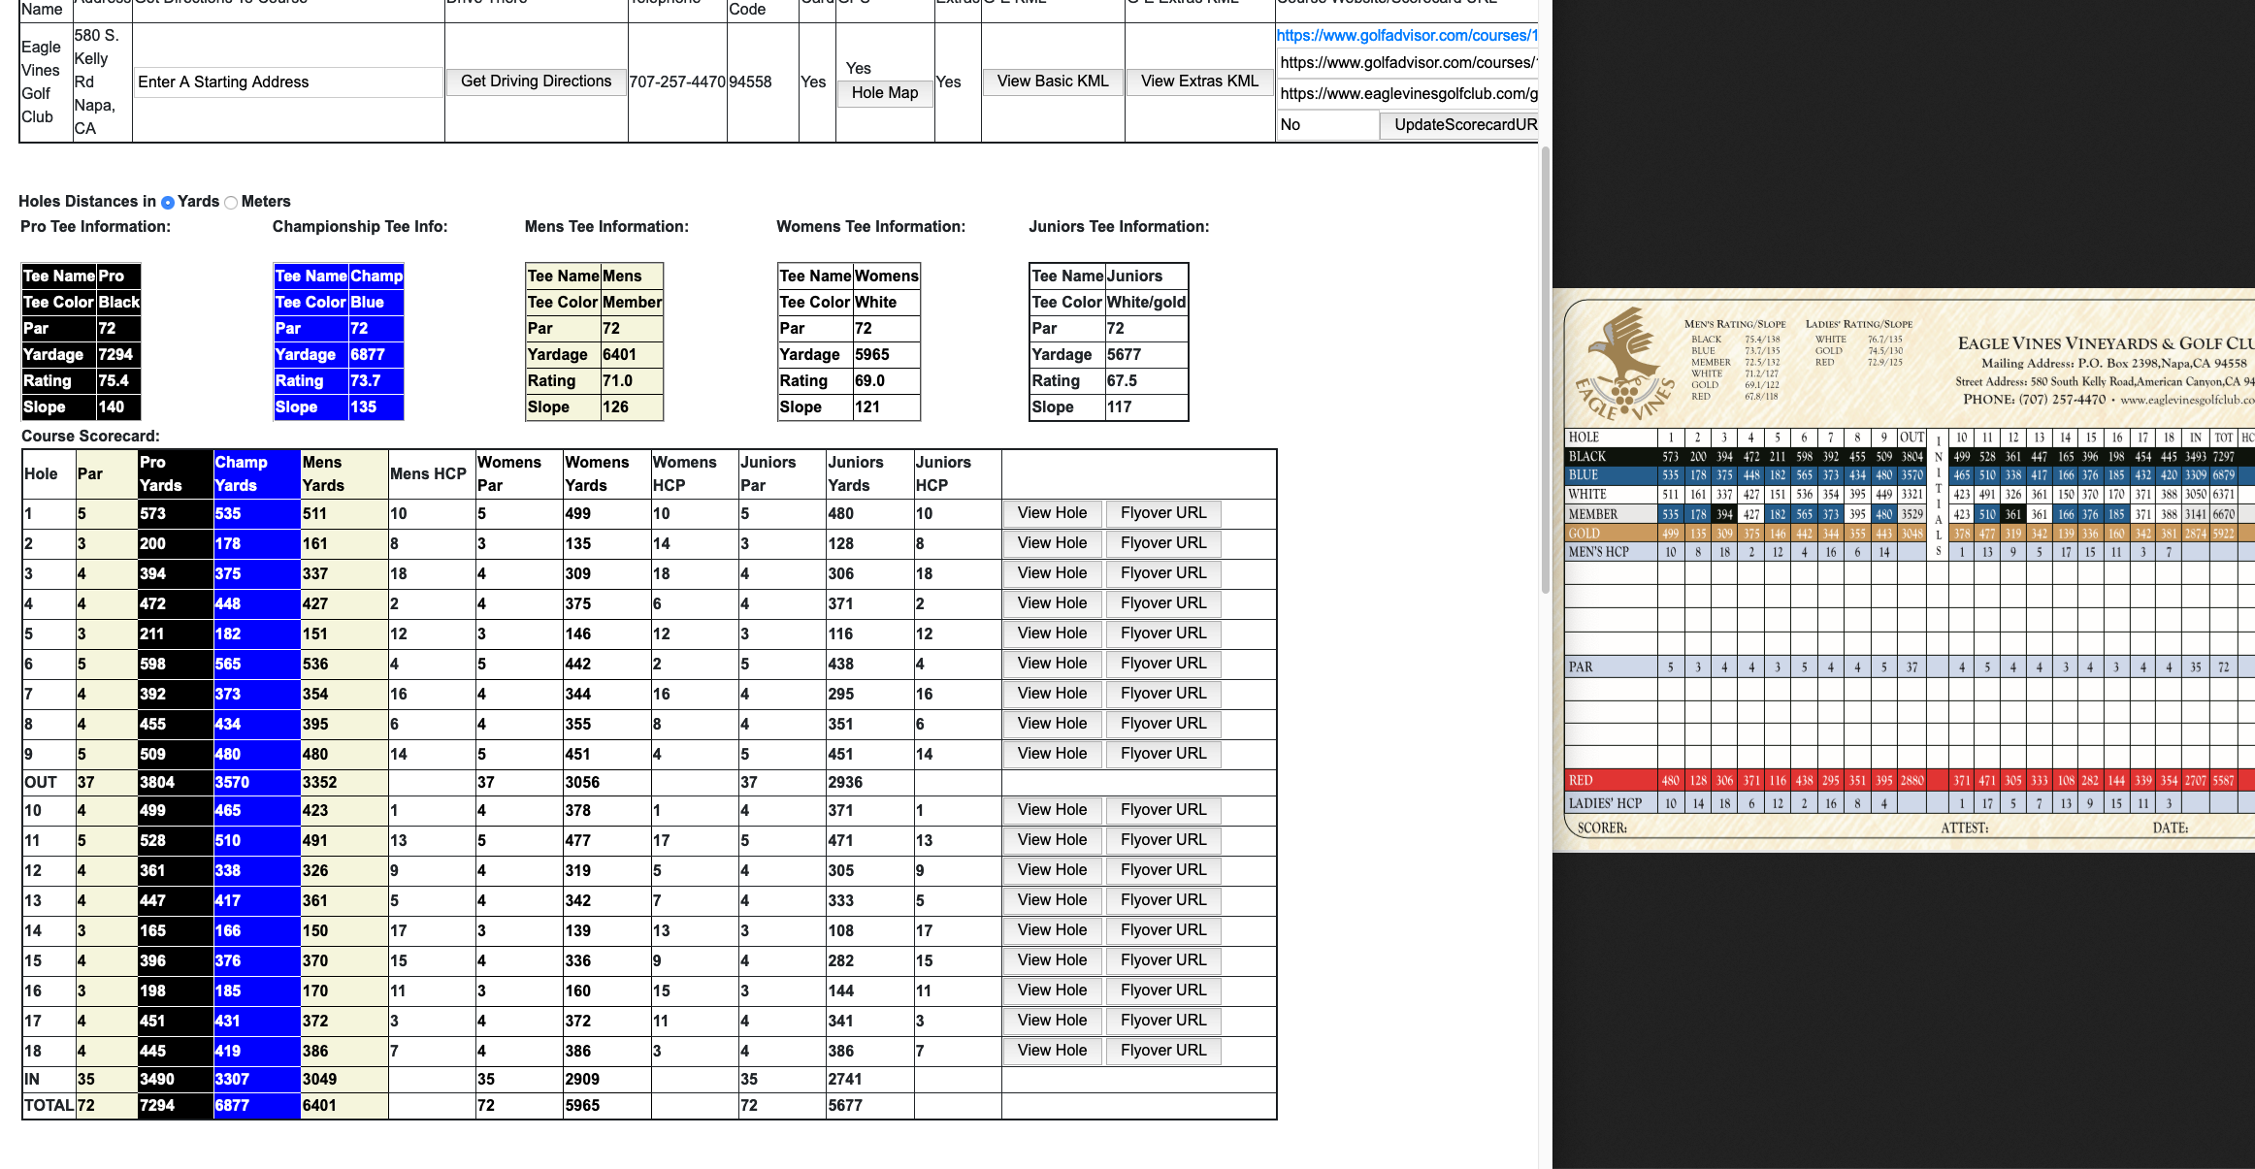Open Flyover URL for hole 8
Screen dimensions: 2255x1169
pos(1163,724)
